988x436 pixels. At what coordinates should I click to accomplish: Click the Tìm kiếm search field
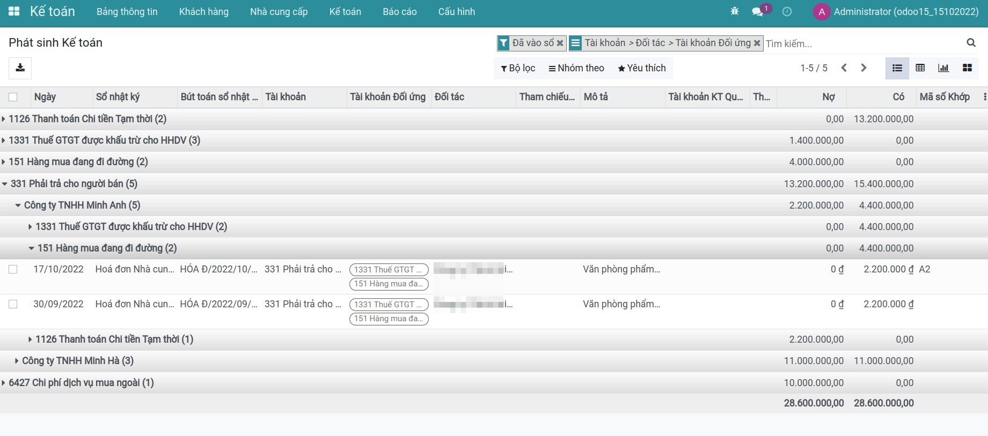click(x=859, y=43)
